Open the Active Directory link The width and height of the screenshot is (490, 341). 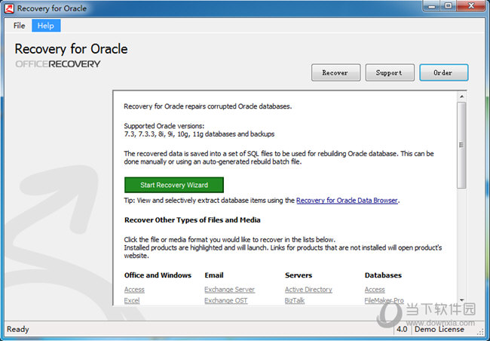click(x=308, y=290)
